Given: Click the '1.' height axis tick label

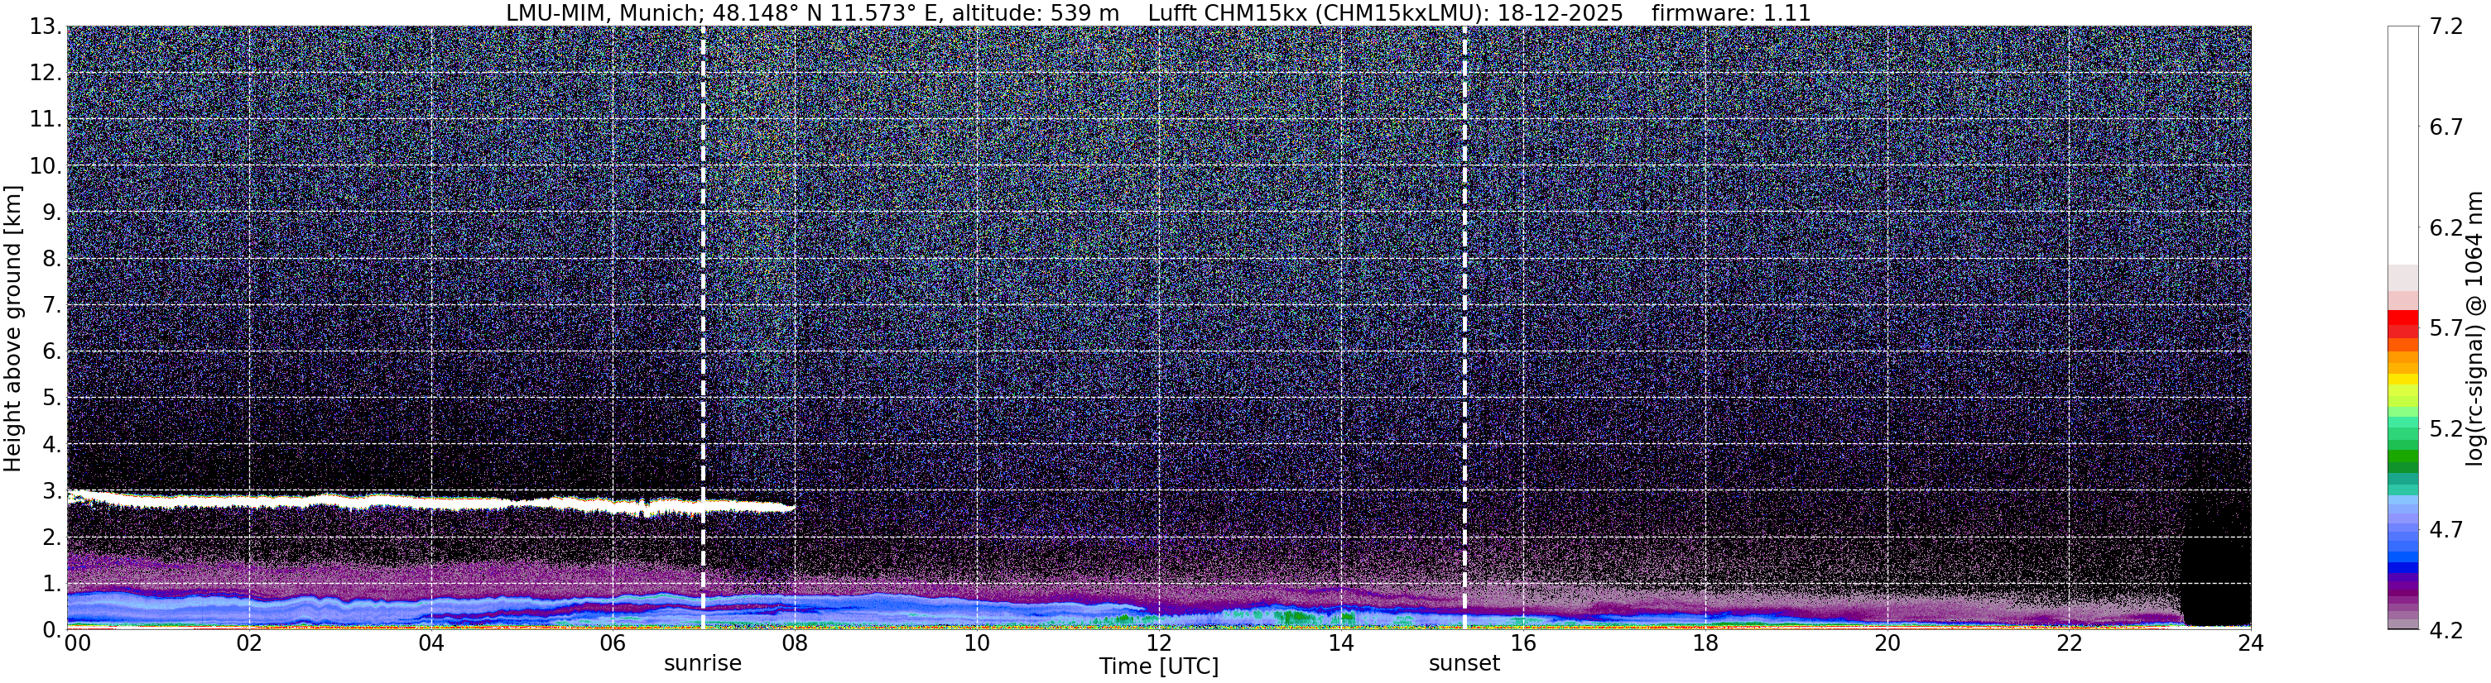Looking at the screenshot, I should pos(52,584).
